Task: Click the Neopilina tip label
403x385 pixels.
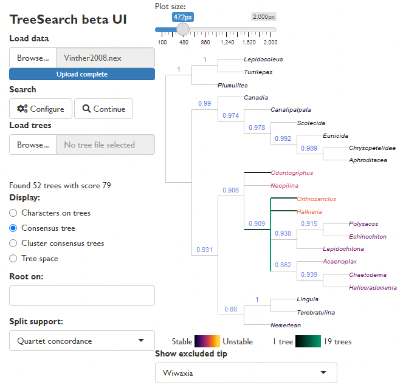Action: [284, 185]
